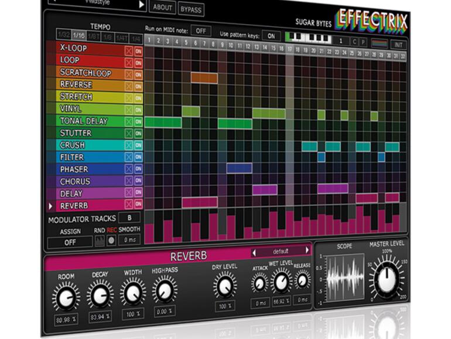Click the pattern keyboard selector
Image resolution: width=451 pixels, height=339 pixels.
[309, 38]
